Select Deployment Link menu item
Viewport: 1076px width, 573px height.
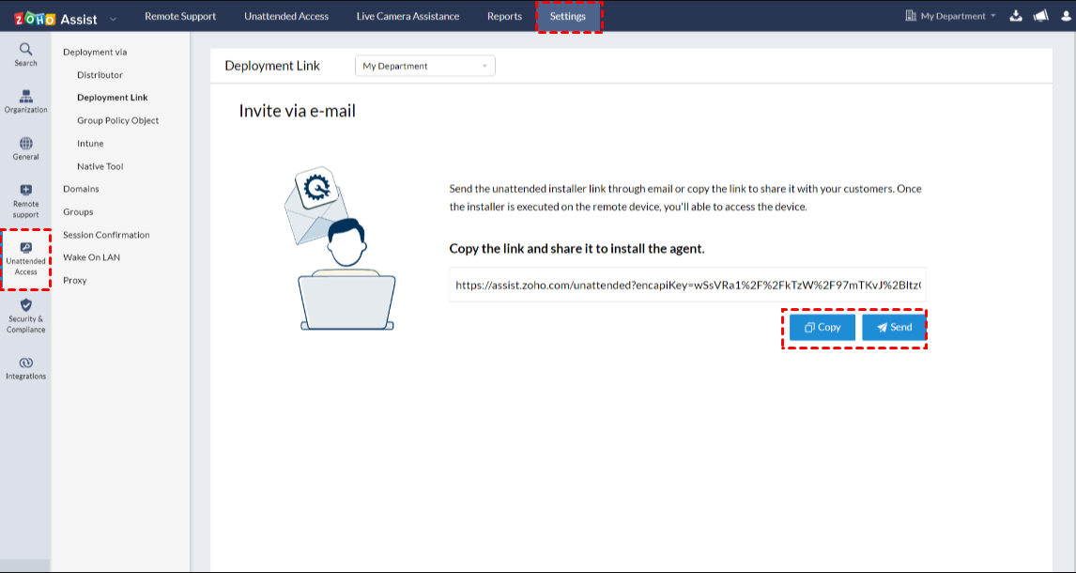pyautogui.click(x=113, y=98)
